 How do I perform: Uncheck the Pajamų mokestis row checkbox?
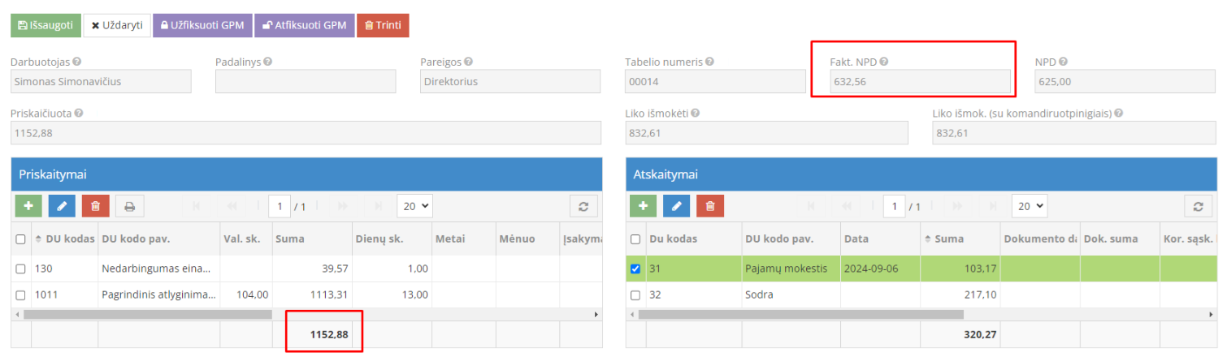click(x=635, y=269)
